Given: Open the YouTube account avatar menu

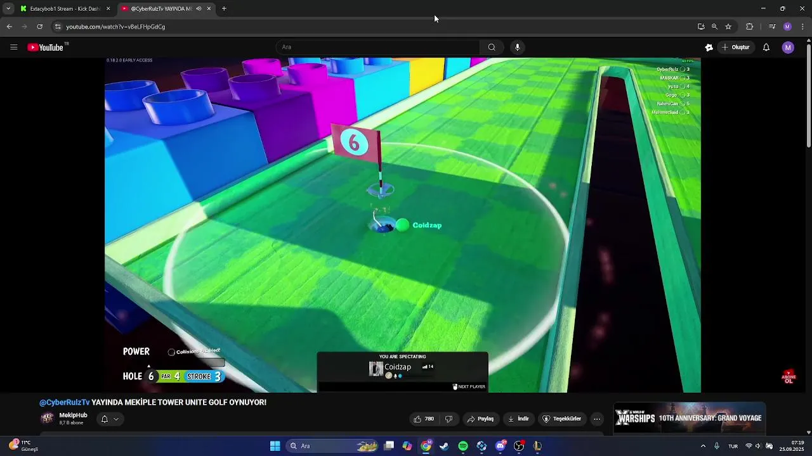Looking at the screenshot, I should (788, 47).
